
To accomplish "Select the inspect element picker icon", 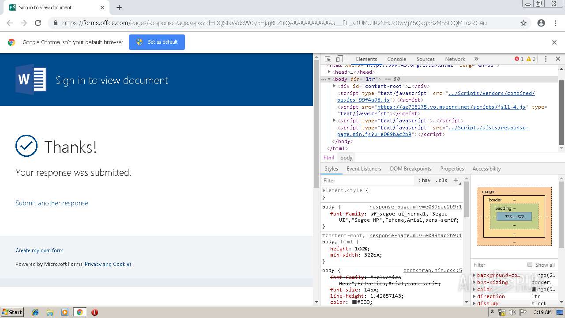I will point(328,59).
